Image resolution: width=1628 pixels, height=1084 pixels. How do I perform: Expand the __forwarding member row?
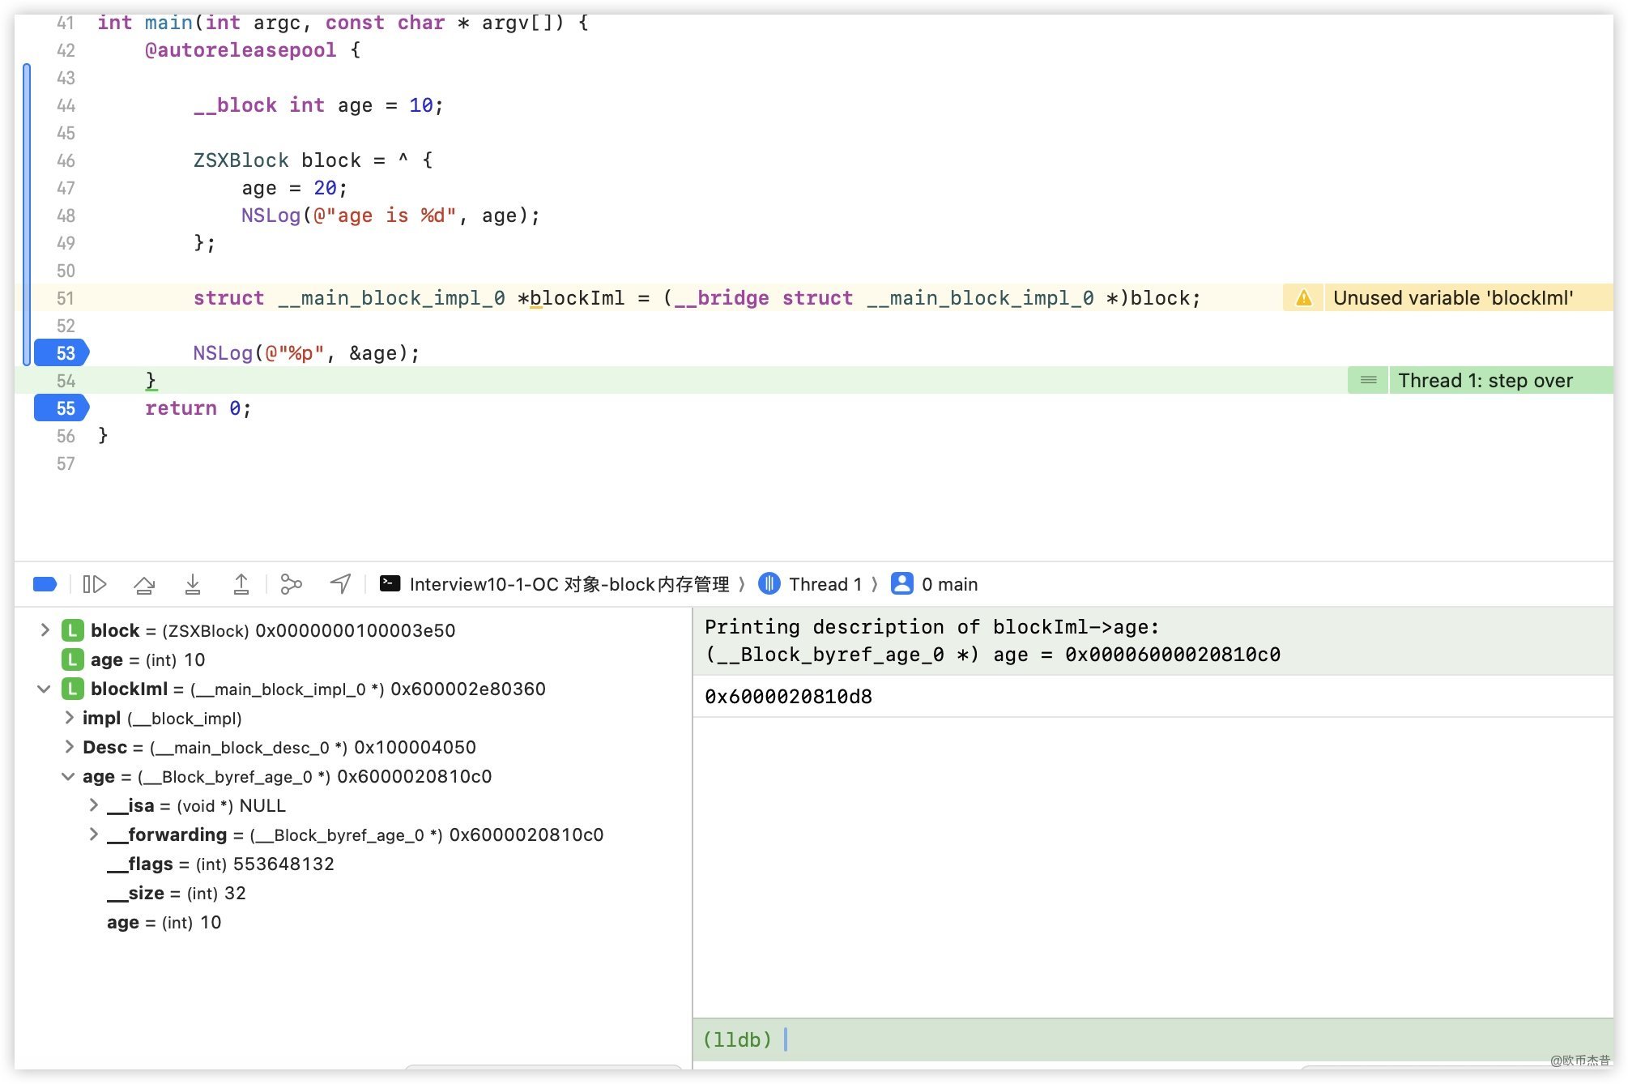[94, 834]
